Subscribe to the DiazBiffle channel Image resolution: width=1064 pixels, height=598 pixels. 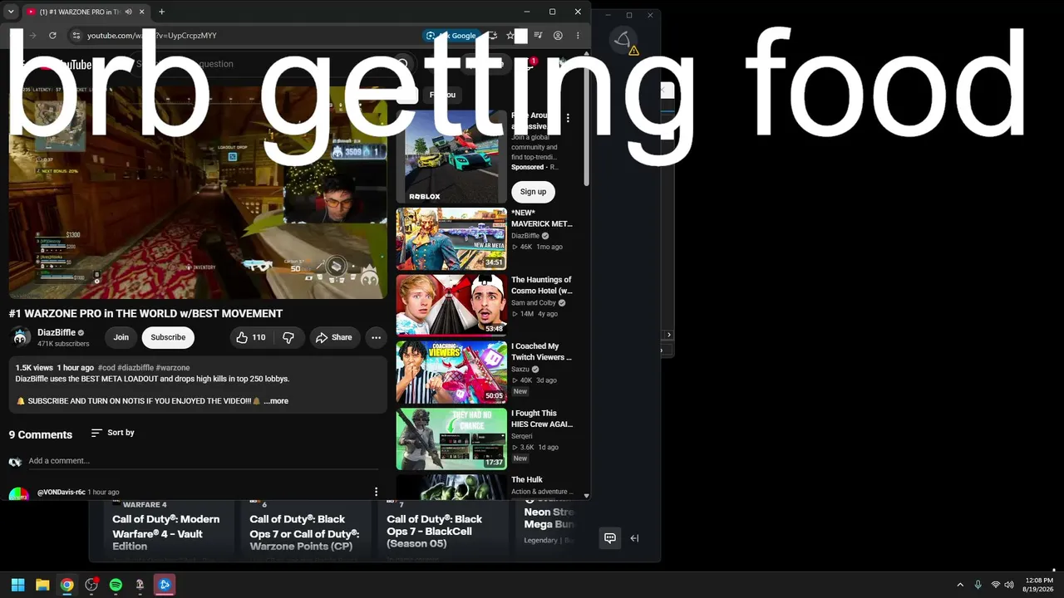[x=168, y=337]
